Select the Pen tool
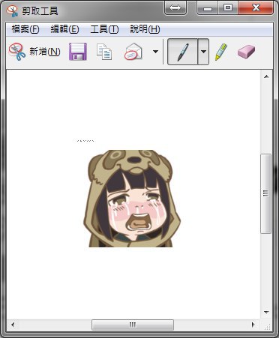This screenshot has width=279, height=338. (183, 52)
